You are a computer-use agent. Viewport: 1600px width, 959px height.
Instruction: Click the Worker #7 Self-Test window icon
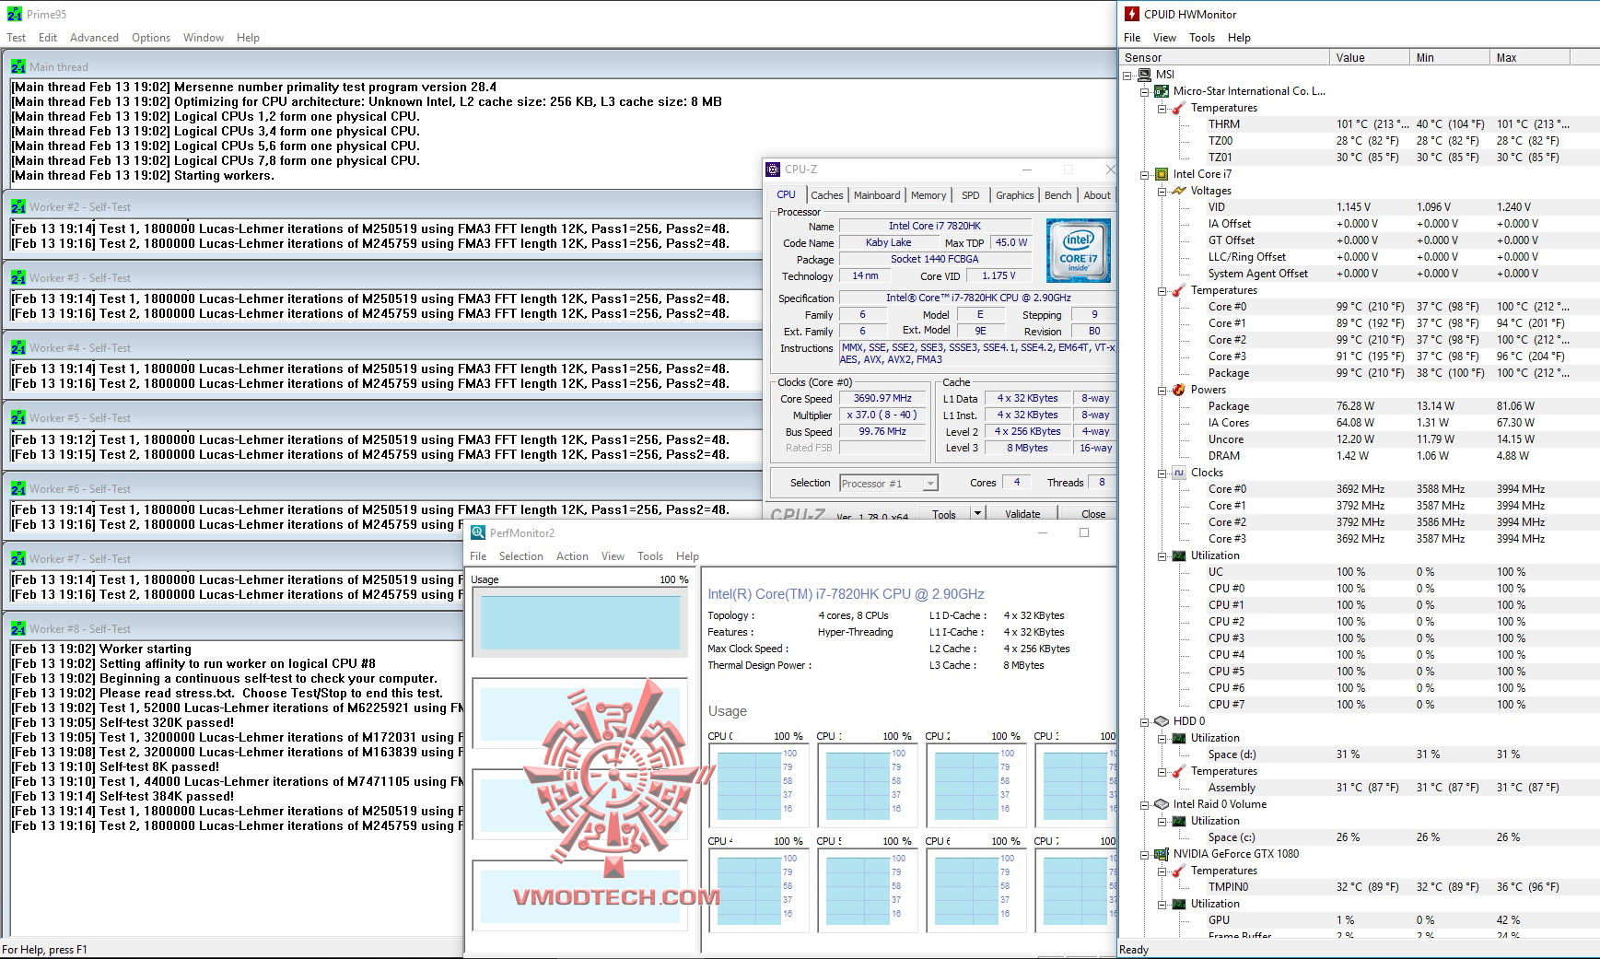tap(18, 558)
